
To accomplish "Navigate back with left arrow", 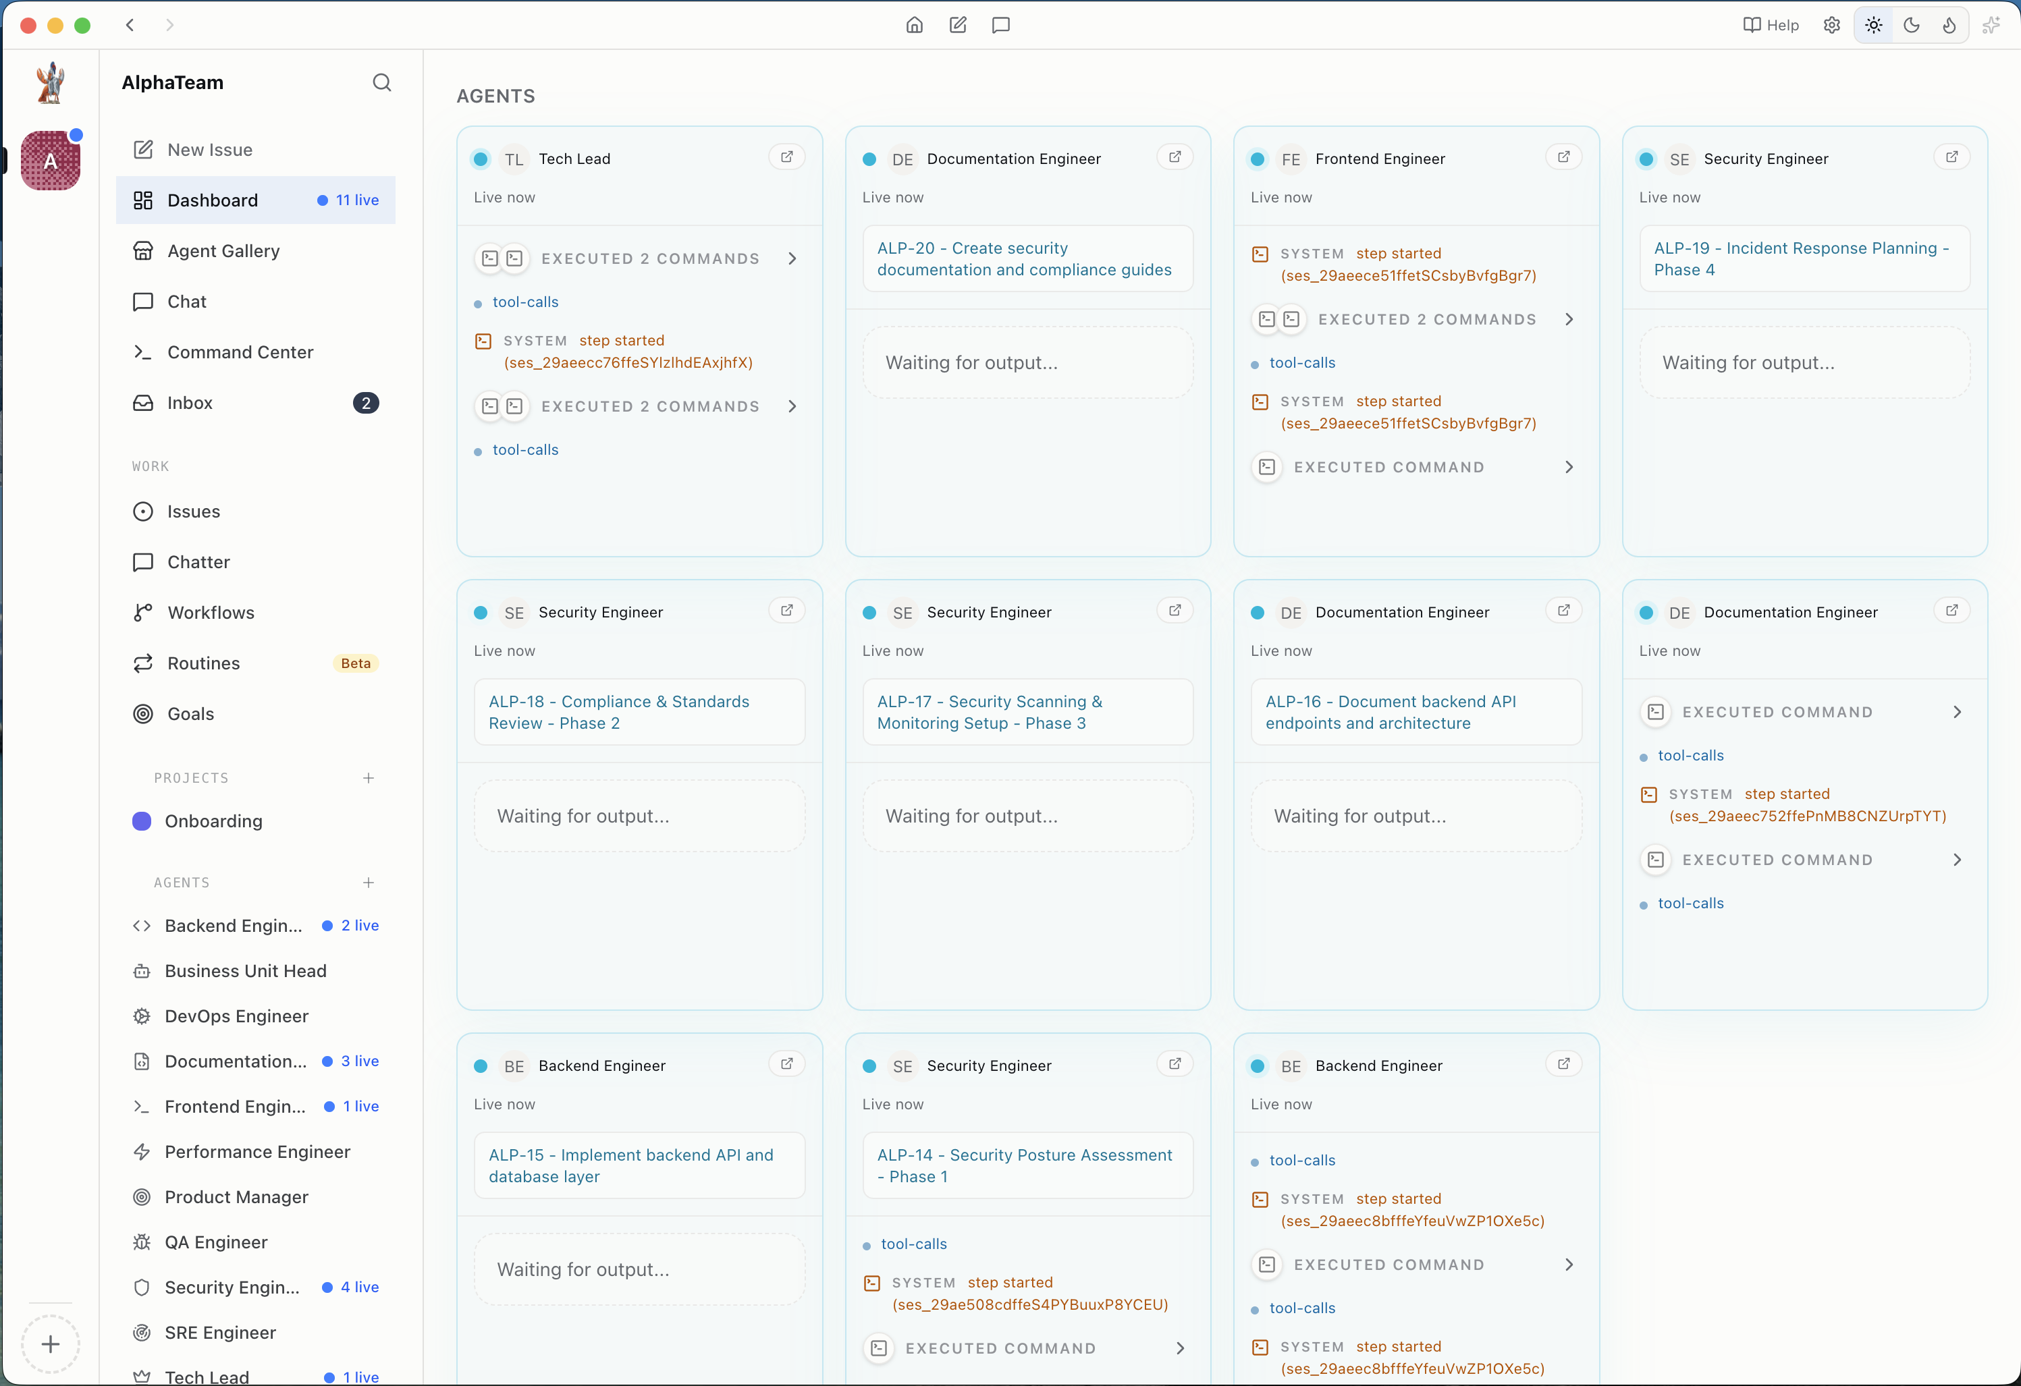I will coord(130,25).
